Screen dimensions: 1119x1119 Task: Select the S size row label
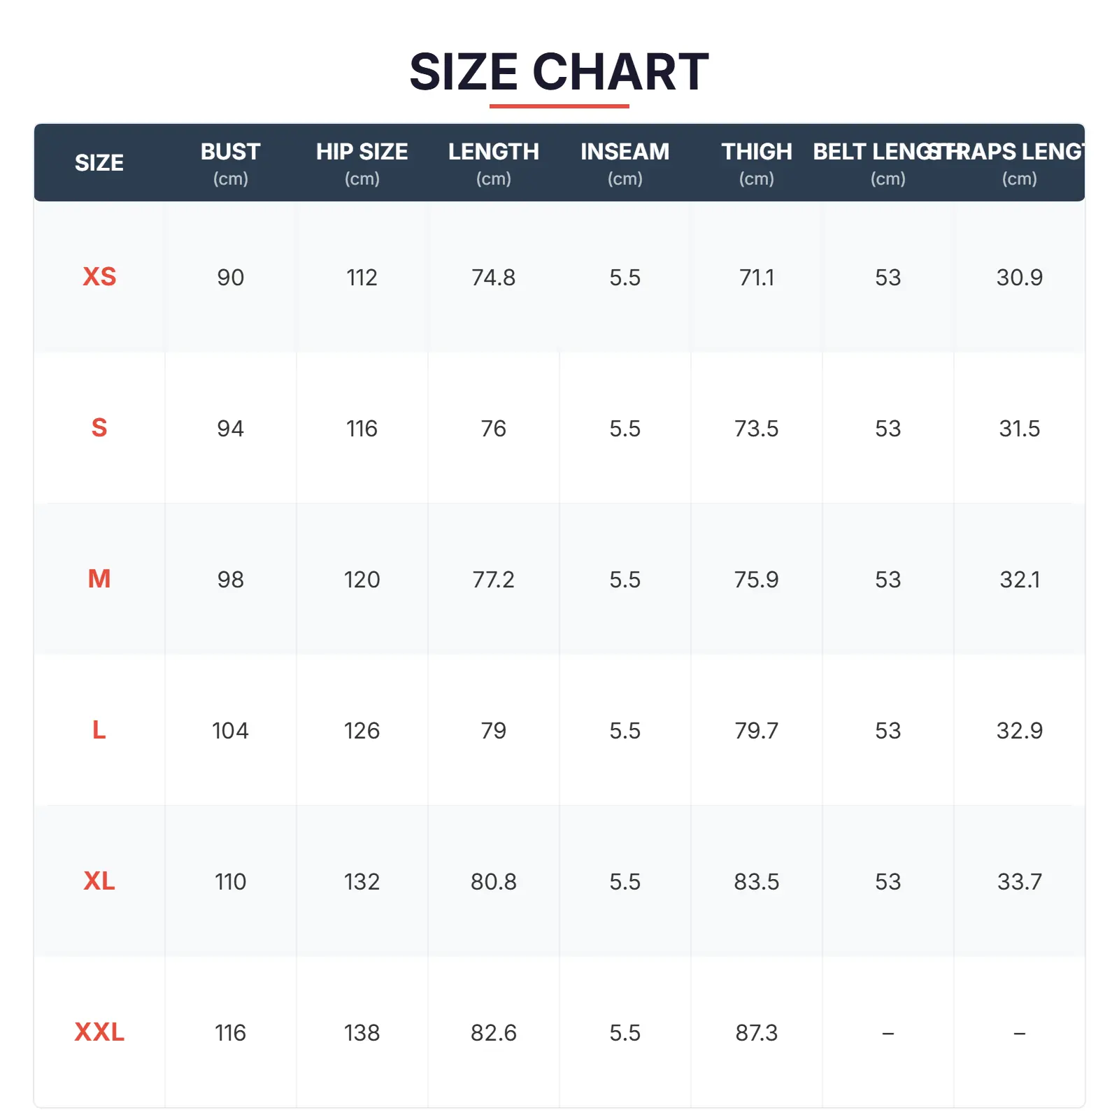(x=99, y=428)
